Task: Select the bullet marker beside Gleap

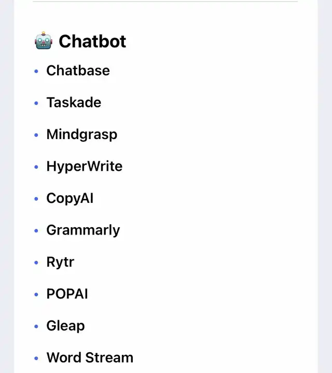Action: (36, 326)
